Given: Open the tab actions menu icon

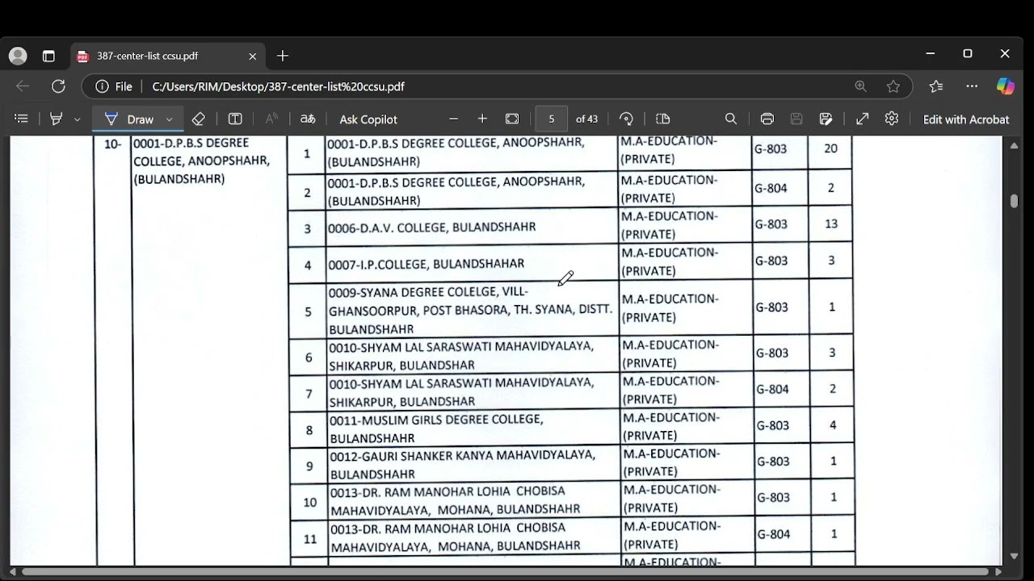Looking at the screenshot, I should tap(48, 56).
